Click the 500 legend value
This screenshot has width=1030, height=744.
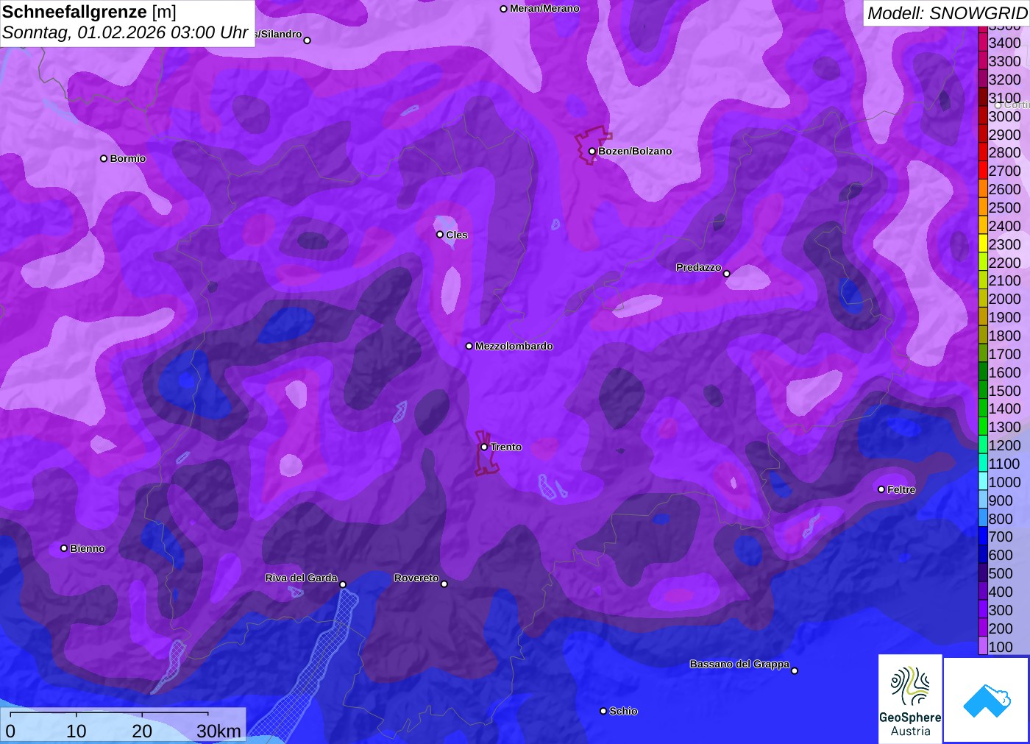click(x=1001, y=573)
